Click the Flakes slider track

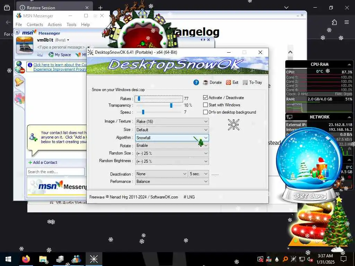click(x=159, y=99)
